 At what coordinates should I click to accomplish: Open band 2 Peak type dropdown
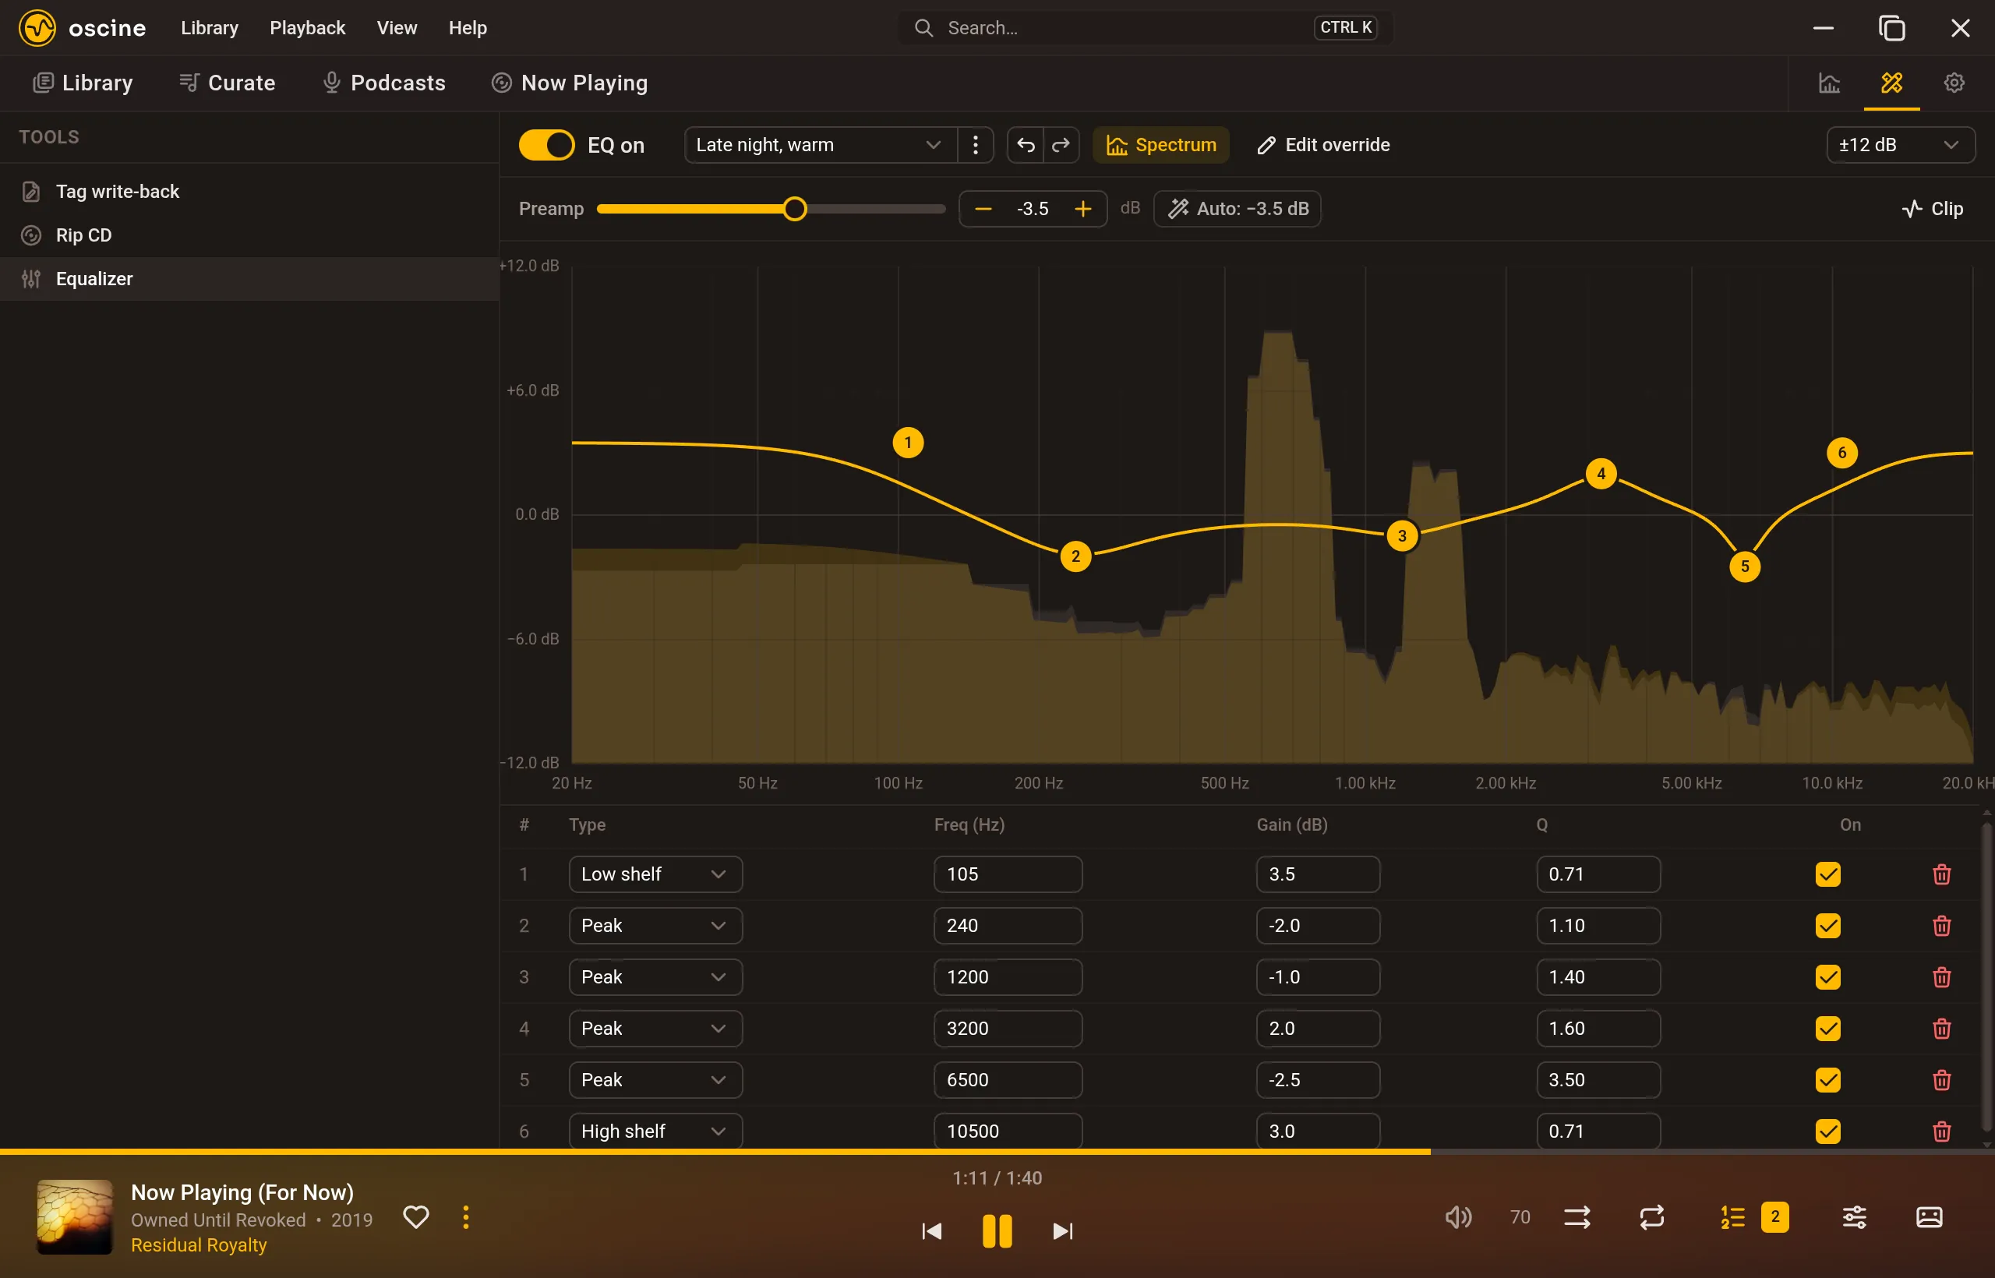pyautogui.click(x=655, y=926)
